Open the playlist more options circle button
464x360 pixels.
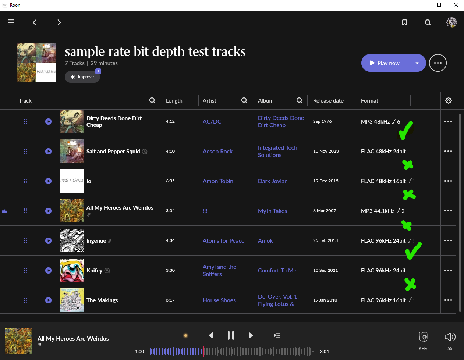coord(438,63)
